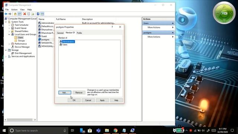Screen dimensions: 238x134
Task: Click the dialog's question mark help button
Action: pyautogui.click(x=112, y=27)
